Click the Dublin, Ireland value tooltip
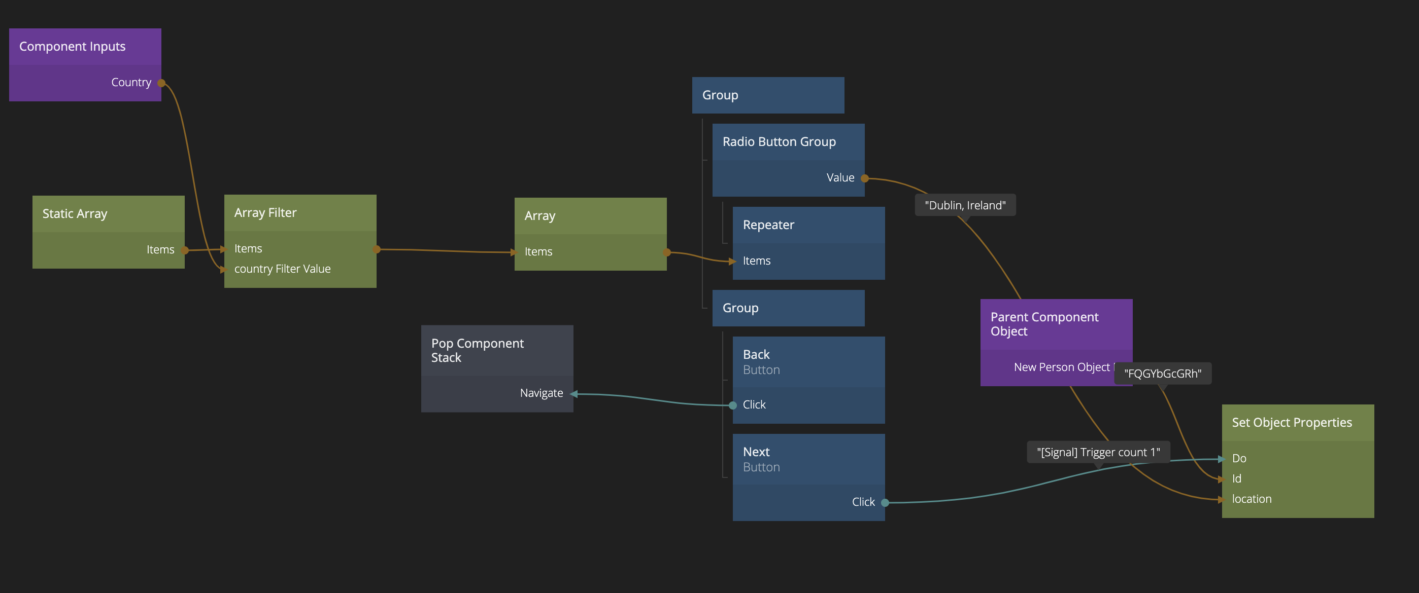 [x=965, y=206]
